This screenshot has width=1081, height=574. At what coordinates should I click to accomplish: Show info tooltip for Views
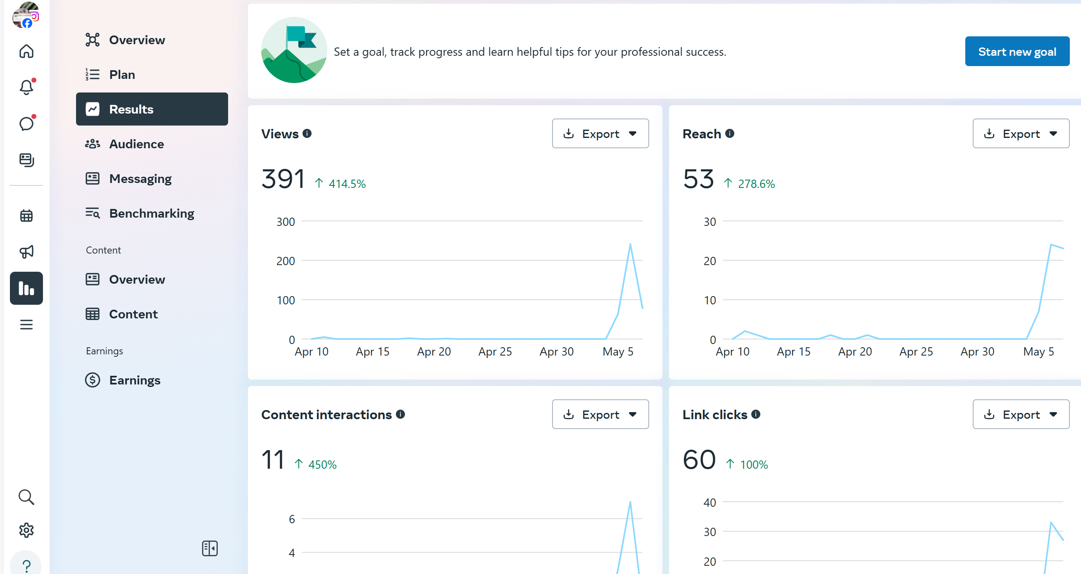[307, 133]
